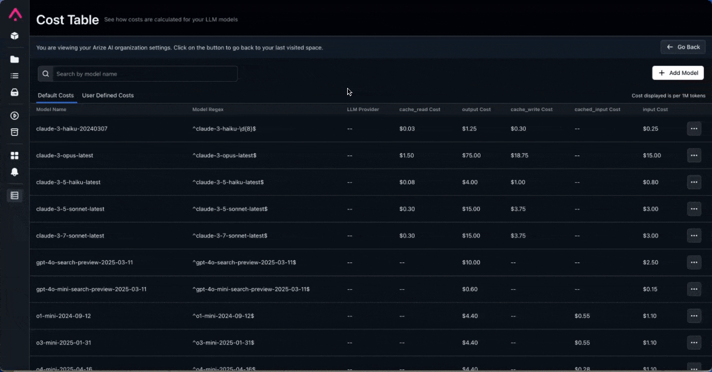Select the gpt-4o-search-preview-2025-03-11 model name
Viewport: 712px width, 372px height.
84,262
